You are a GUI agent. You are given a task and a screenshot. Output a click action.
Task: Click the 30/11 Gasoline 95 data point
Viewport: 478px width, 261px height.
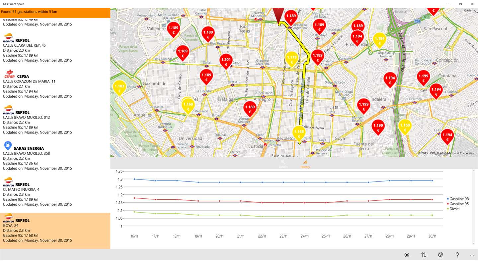[x=432, y=199]
